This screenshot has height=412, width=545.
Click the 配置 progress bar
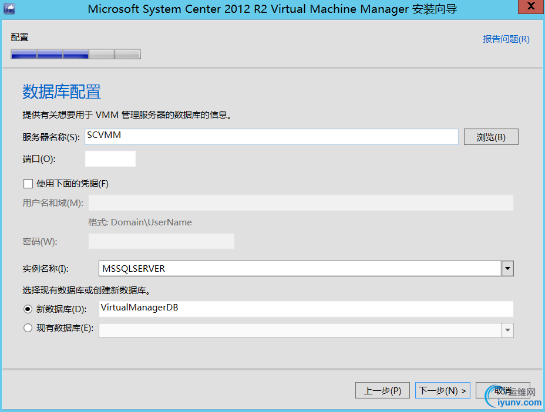(76, 55)
